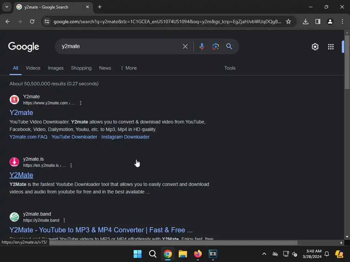Click the horizontal scrollbar right arrow
Viewport: 350px width, 262px height.
[x=341, y=243]
